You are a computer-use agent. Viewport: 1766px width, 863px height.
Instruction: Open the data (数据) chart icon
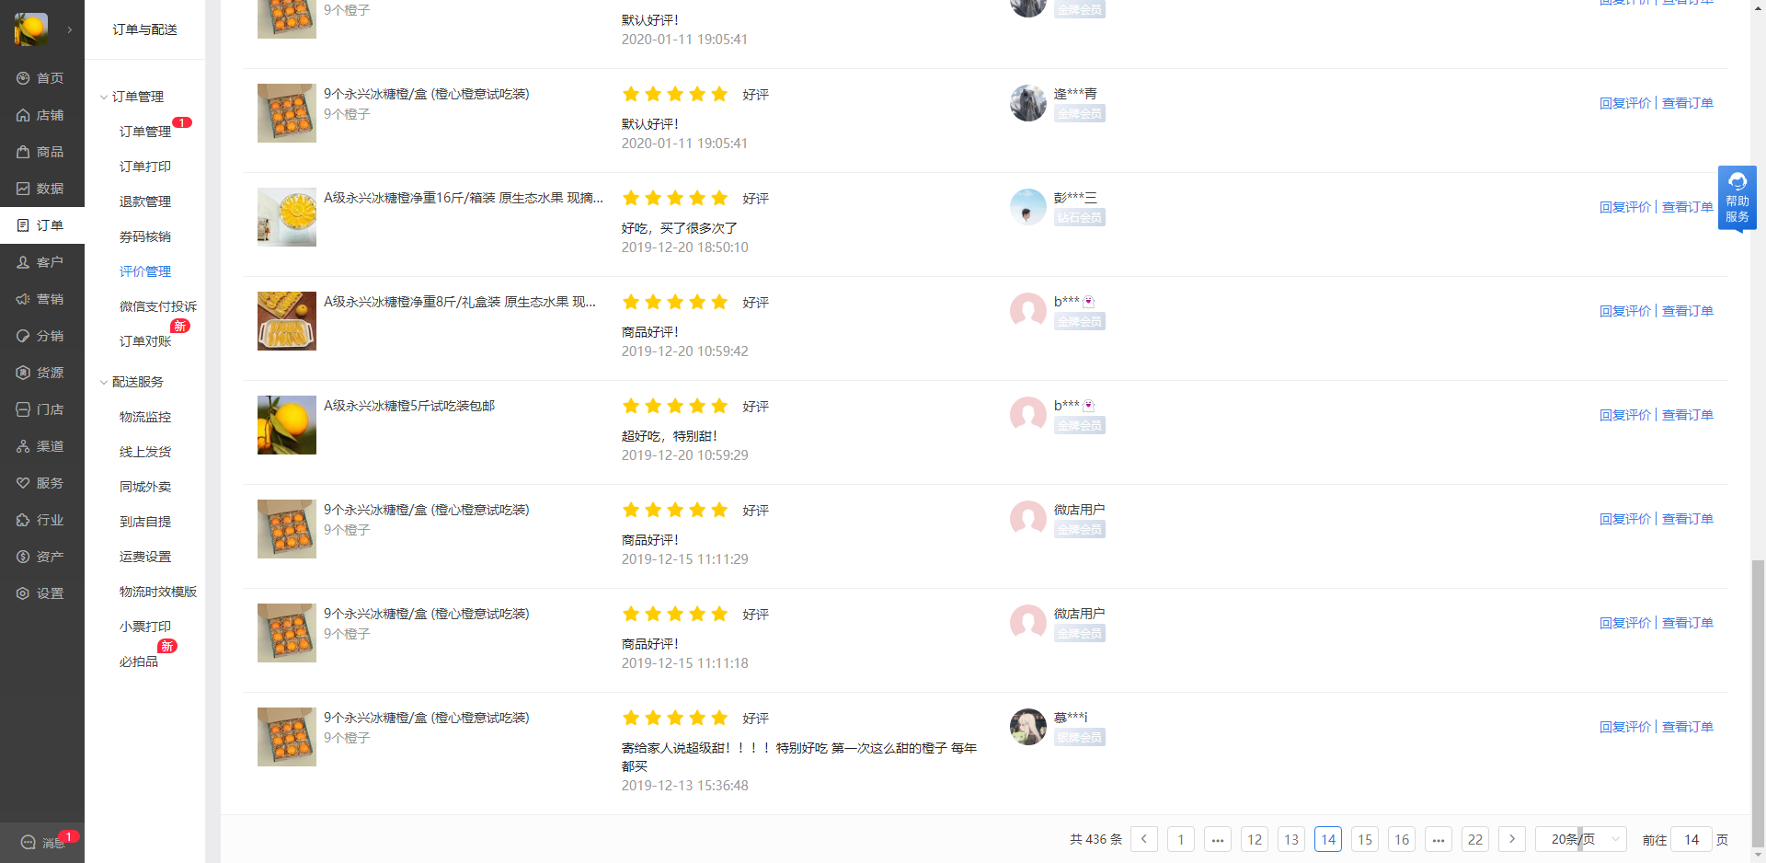[x=23, y=189]
